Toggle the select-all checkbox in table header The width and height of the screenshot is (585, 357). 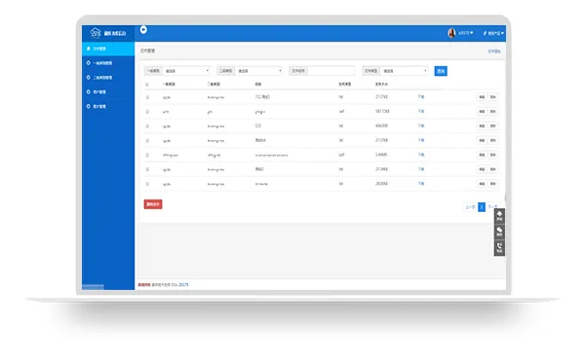point(147,85)
